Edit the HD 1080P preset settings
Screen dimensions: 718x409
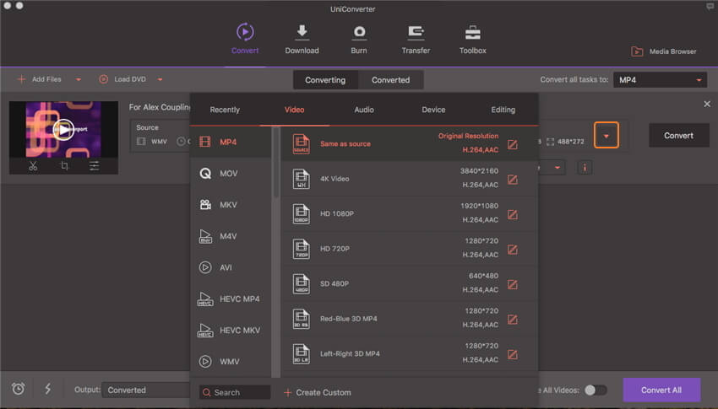513,215
